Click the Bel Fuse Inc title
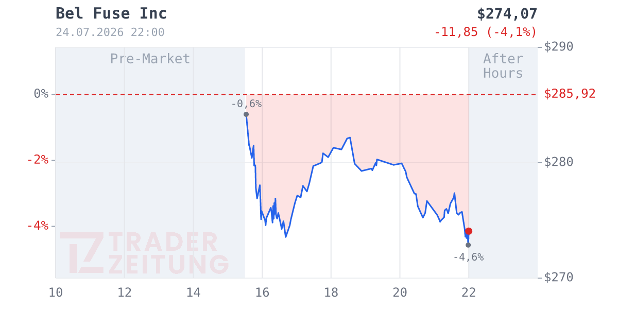 point(111,14)
